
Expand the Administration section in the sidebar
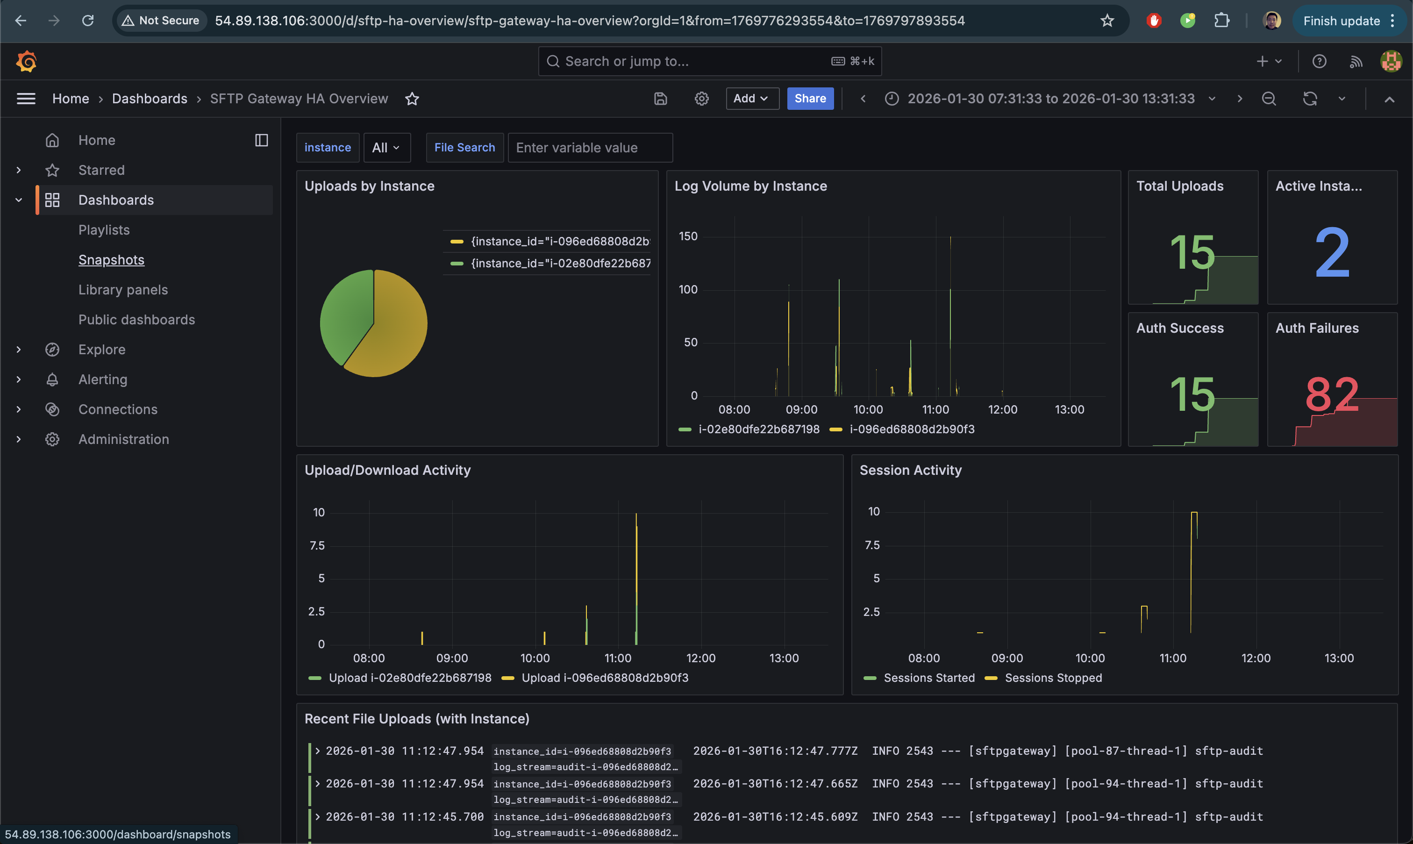click(19, 438)
